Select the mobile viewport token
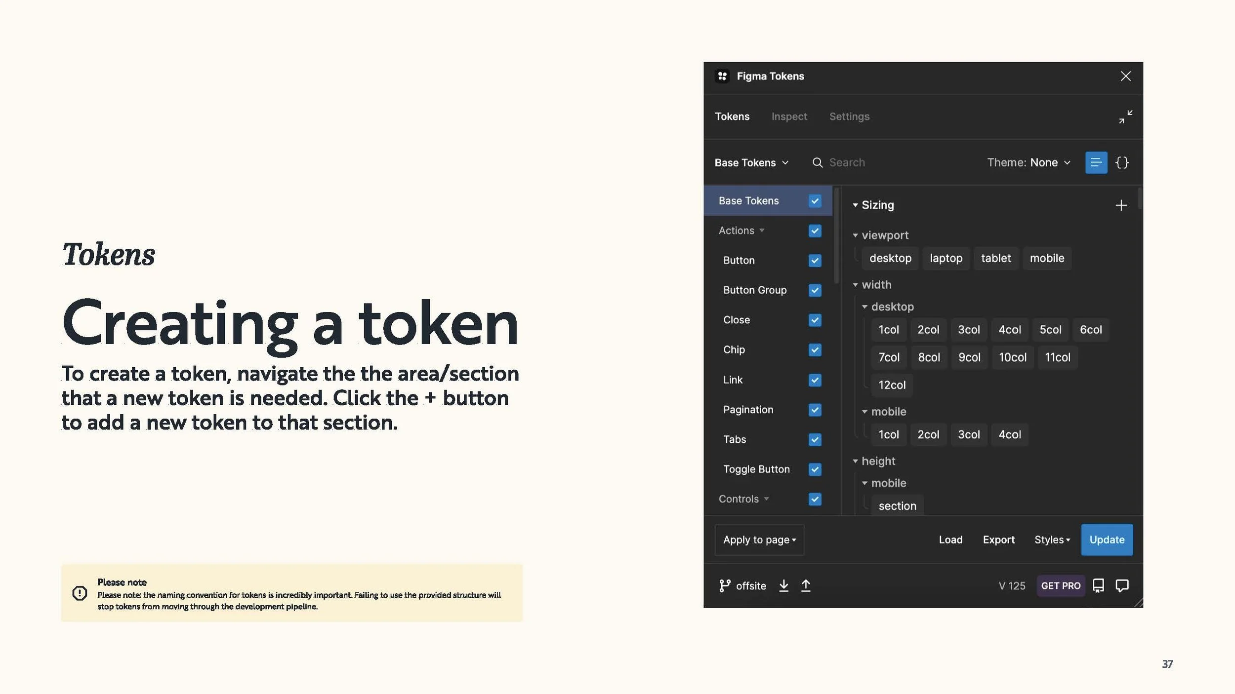The width and height of the screenshot is (1235, 694). coord(1047,258)
